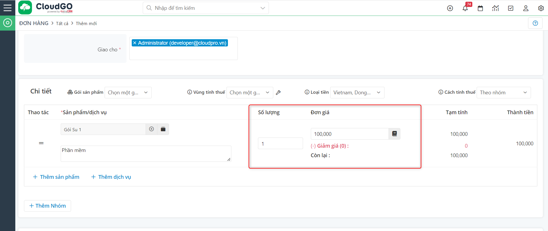Click the Số lượng quantity field

click(x=280, y=143)
